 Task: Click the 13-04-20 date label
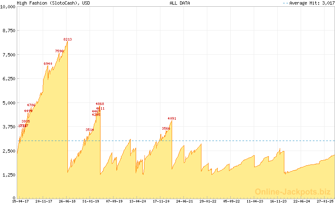pos(137,201)
